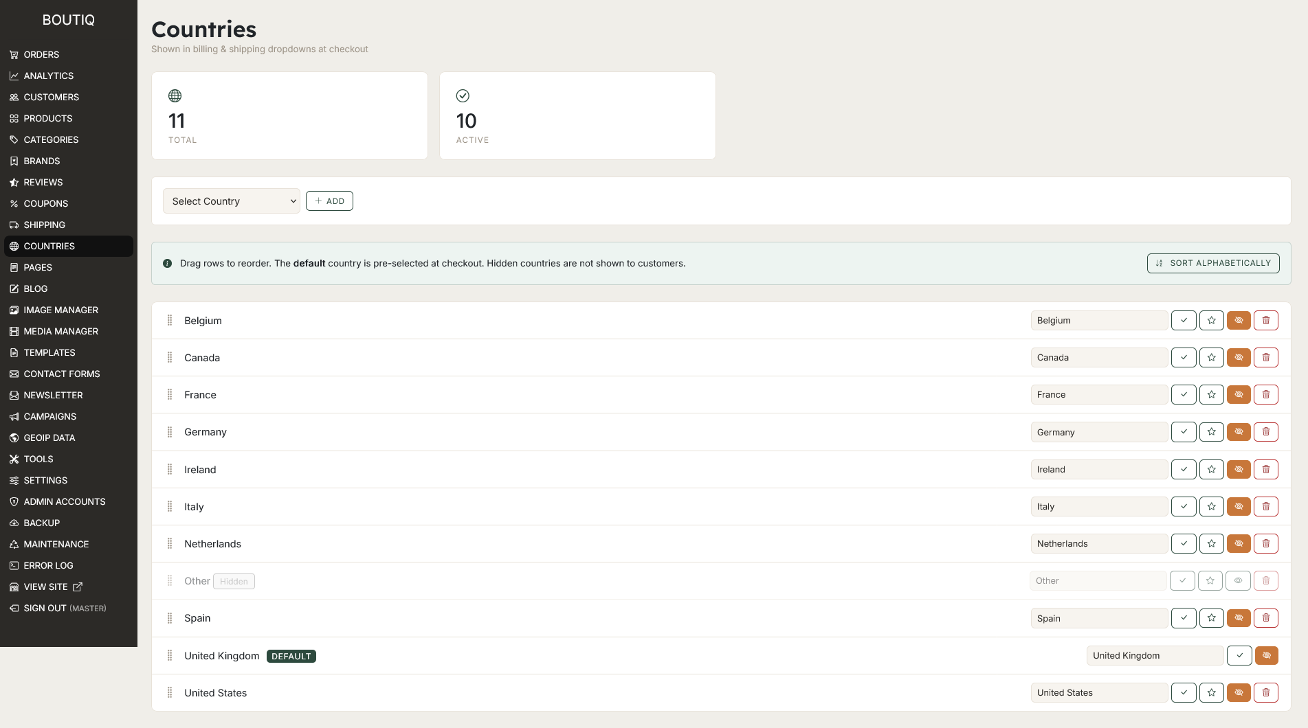This screenshot has width=1308, height=728.
Task: Save Ireland name with checkmark
Action: [x=1184, y=470]
